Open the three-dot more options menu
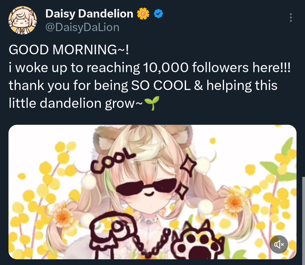Viewport: 305px width, 265px height. pyautogui.click(x=291, y=18)
